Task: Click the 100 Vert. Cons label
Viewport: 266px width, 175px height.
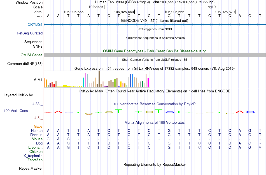Action: point(16,111)
